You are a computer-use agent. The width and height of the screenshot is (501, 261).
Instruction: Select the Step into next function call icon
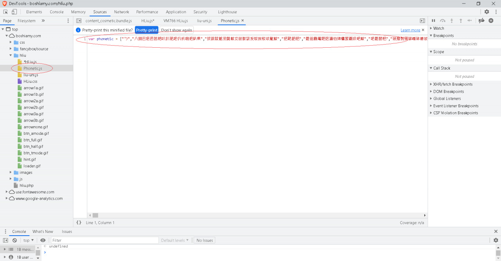452,20
